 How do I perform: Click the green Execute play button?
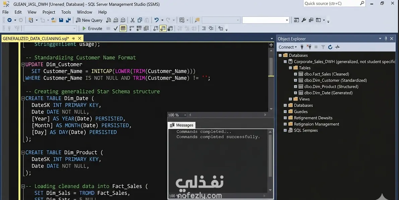pos(84,28)
